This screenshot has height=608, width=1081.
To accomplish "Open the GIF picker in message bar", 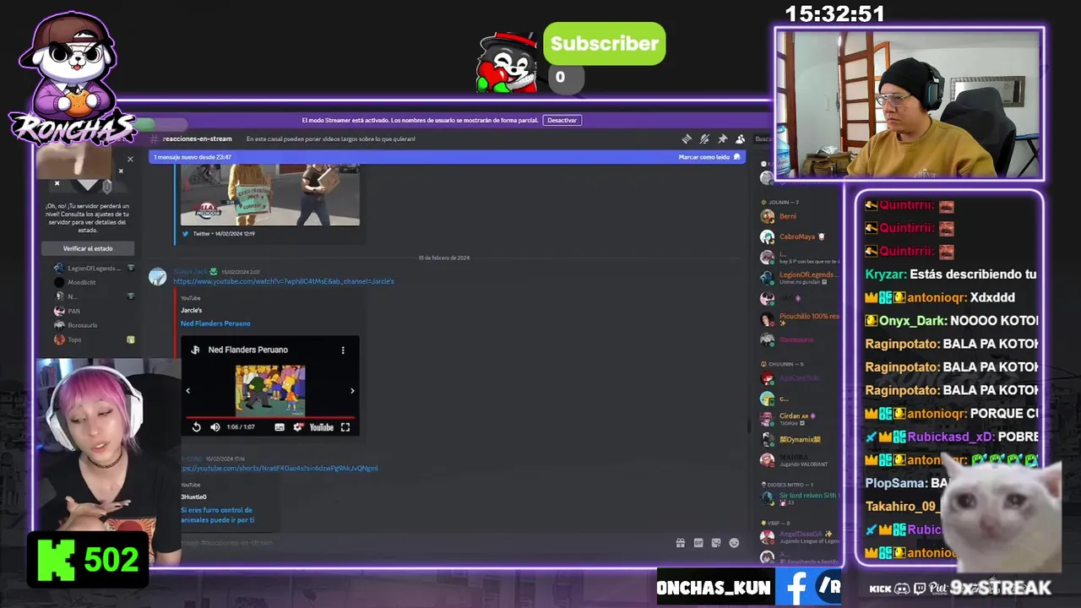I will 698,543.
